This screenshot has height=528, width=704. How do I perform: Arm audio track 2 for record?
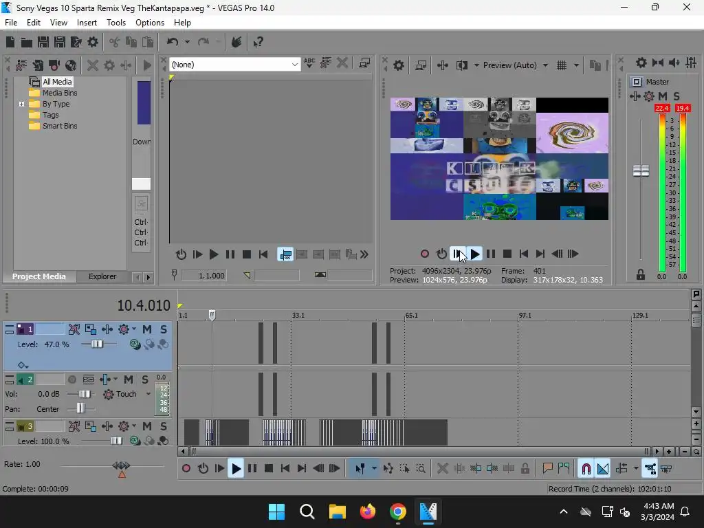click(x=71, y=379)
